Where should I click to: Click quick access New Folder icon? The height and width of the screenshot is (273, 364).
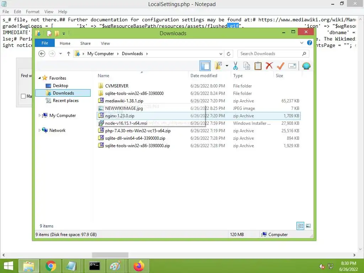point(57,33)
